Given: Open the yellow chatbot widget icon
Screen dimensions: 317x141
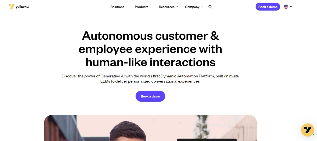Looking at the screenshot, I should 308,130.
